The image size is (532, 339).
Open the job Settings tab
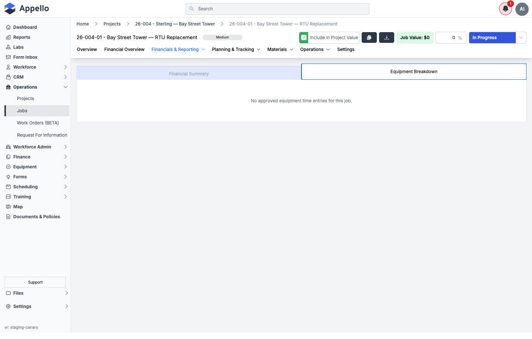(346, 49)
